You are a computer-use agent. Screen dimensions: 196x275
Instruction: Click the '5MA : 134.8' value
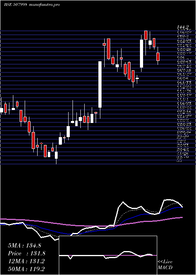pyautogui.click(x=24, y=246)
